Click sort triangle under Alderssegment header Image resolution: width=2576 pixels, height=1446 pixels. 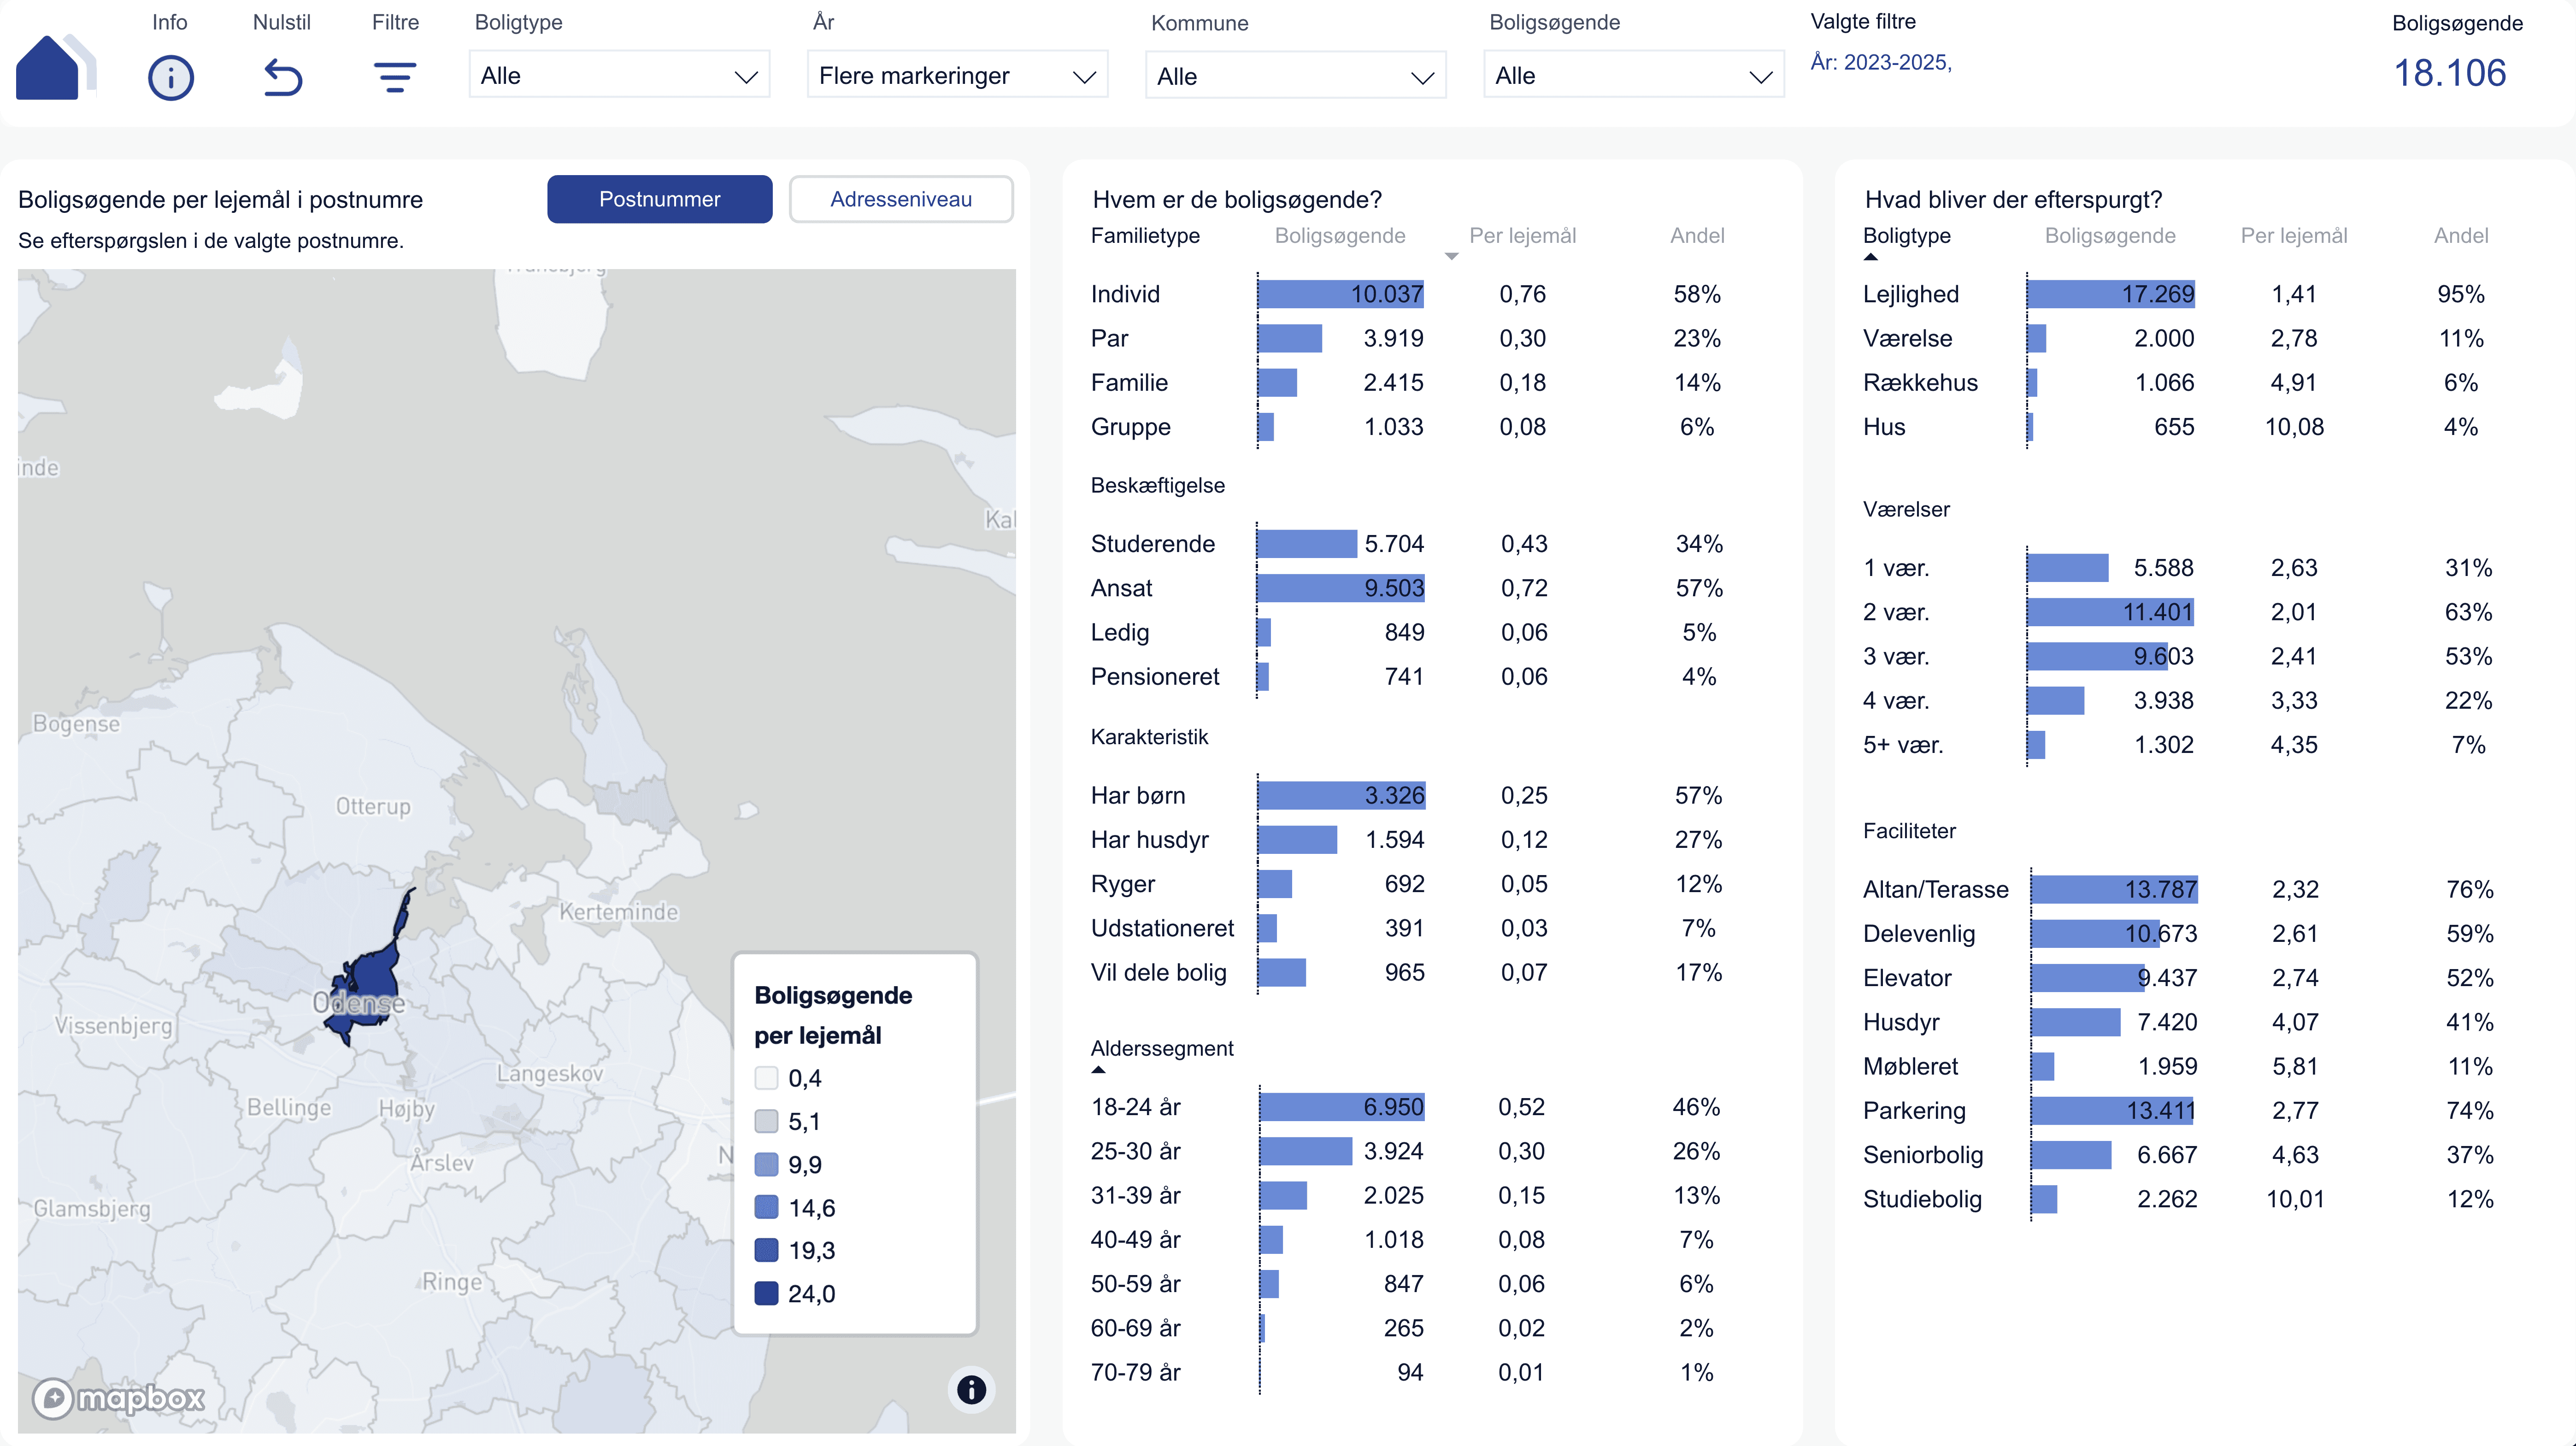click(1098, 1070)
